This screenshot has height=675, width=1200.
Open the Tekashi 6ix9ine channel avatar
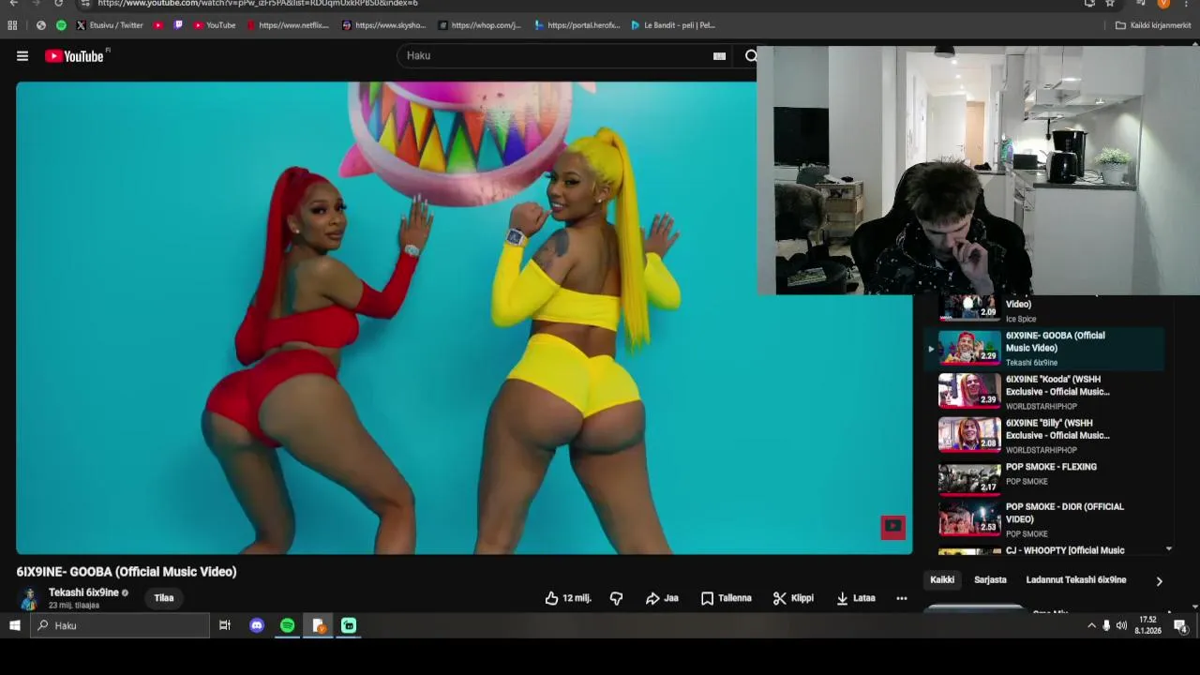[x=29, y=598]
